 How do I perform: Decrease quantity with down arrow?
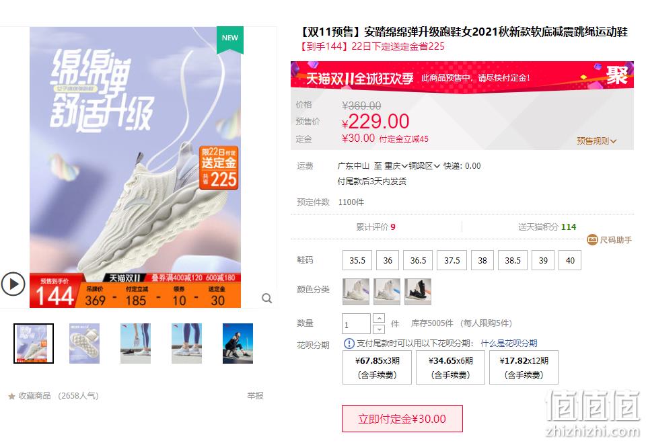tap(379, 329)
